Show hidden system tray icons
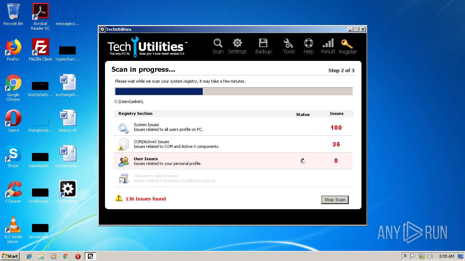Image resolution: width=465 pixels, height=261 pixels. tap(405, 256)
